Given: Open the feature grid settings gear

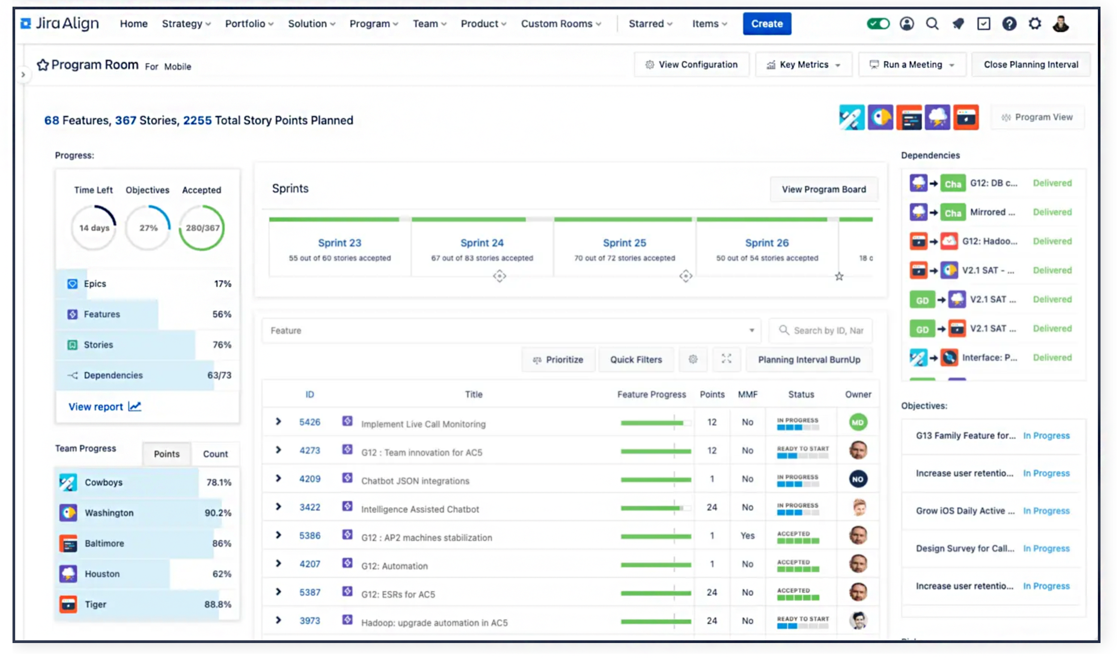Looking at the screenshot, I should click(x=693, y=359).
